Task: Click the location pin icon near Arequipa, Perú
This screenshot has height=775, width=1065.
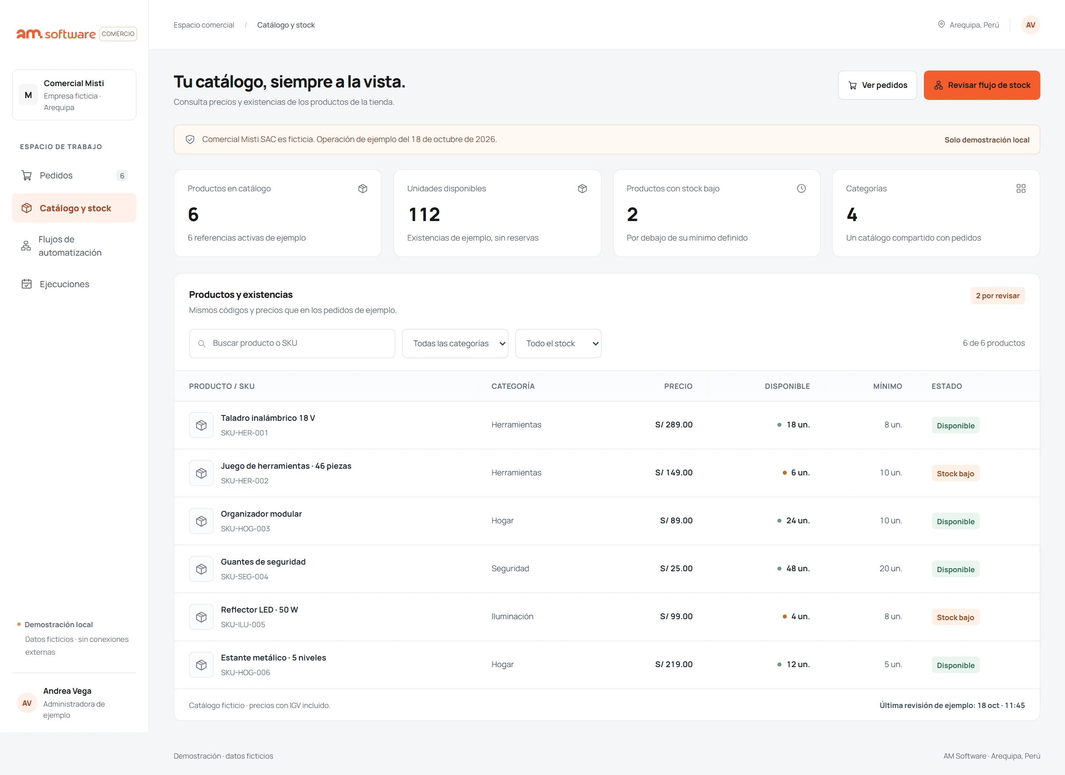Action: [941, 24]
